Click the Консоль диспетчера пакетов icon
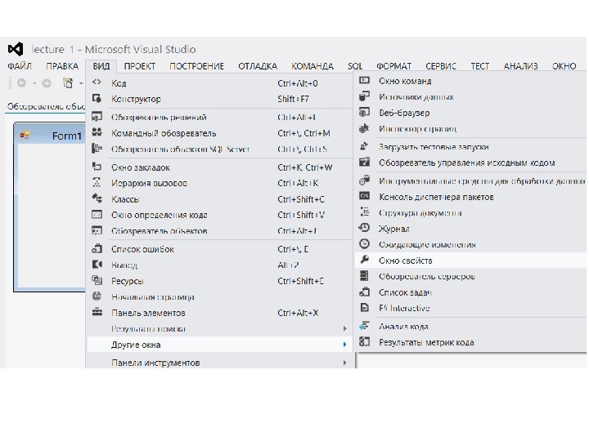Image resolution: width=589 pixels, height=441 pixels. click(364, 196)
